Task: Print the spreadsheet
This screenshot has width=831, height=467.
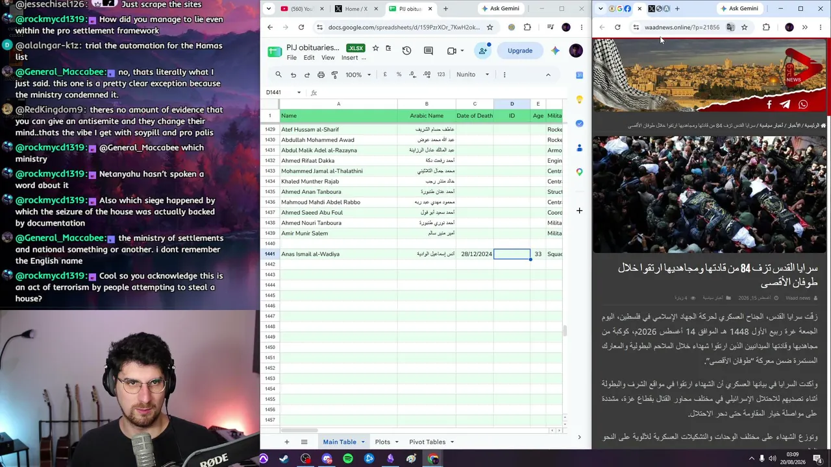Action: pyautogui.click(x=321, y=75)
